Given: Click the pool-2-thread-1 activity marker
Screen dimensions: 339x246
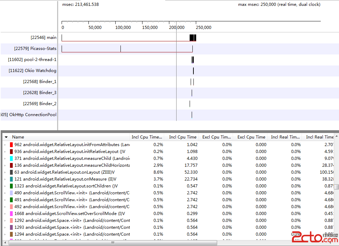Looking at the screenshot, I should point(193,60).
